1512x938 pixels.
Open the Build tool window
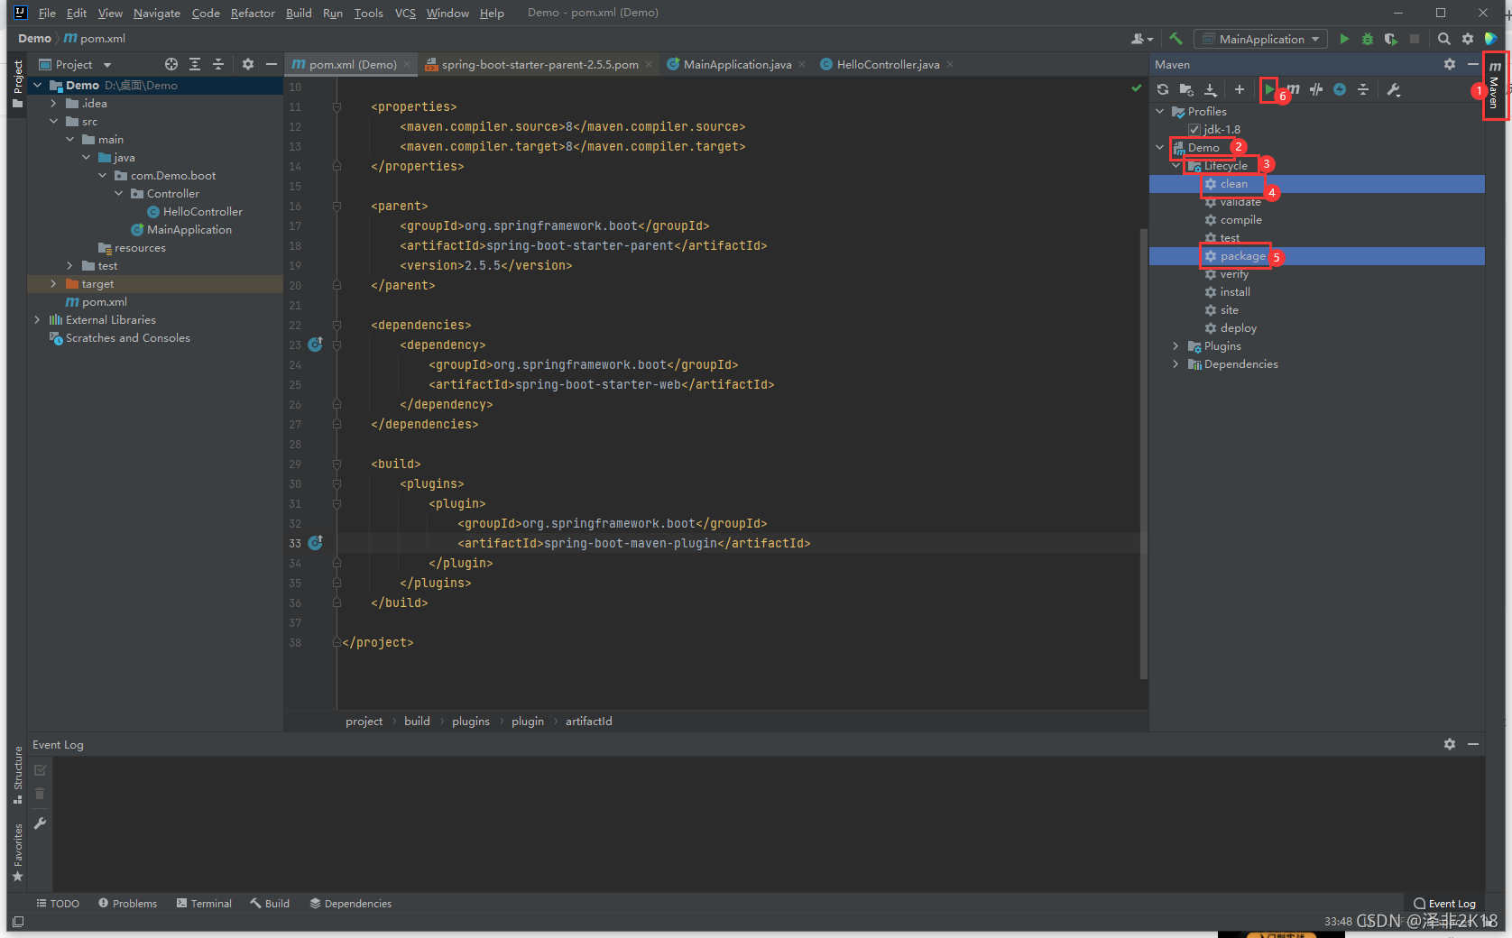click(270, 903)
